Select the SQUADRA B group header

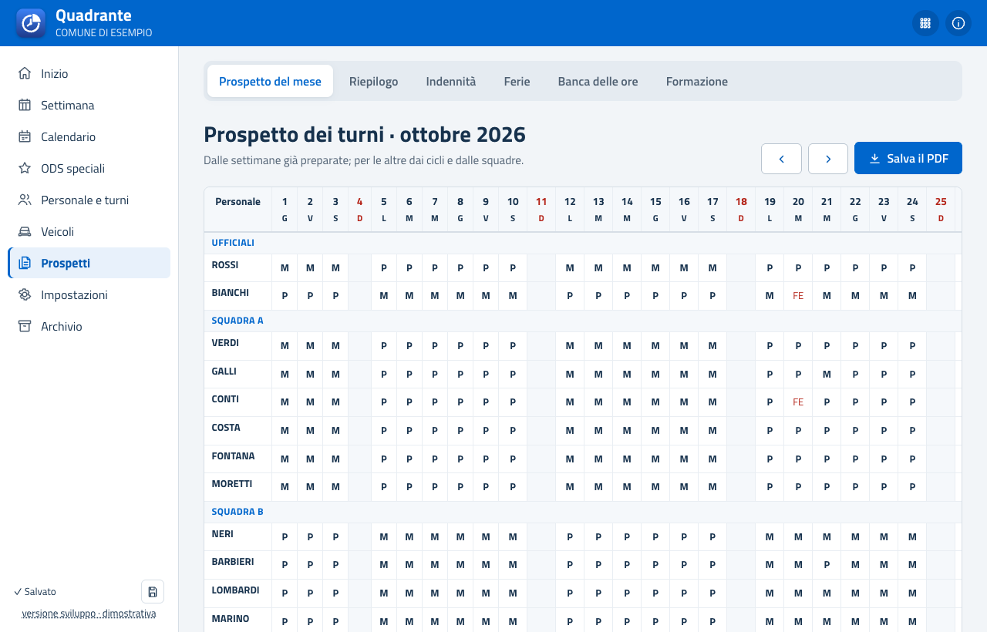coord(237,511)
